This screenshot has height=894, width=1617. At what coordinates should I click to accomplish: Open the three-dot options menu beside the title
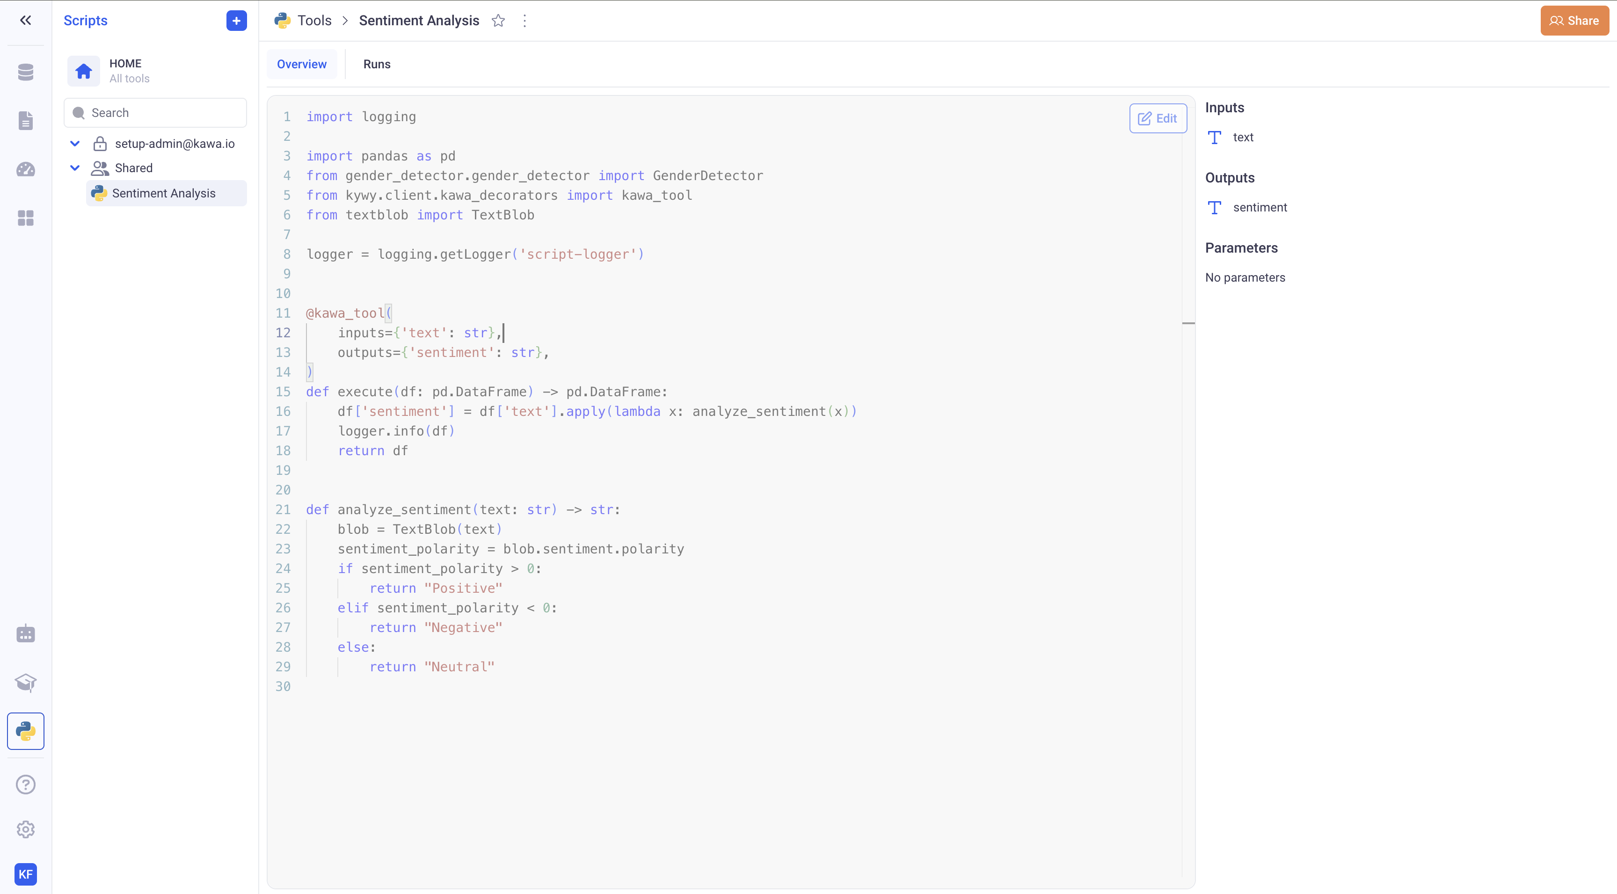point(525,21)
